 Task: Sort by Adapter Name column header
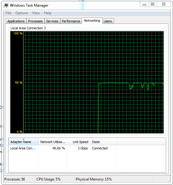(23, 142)
